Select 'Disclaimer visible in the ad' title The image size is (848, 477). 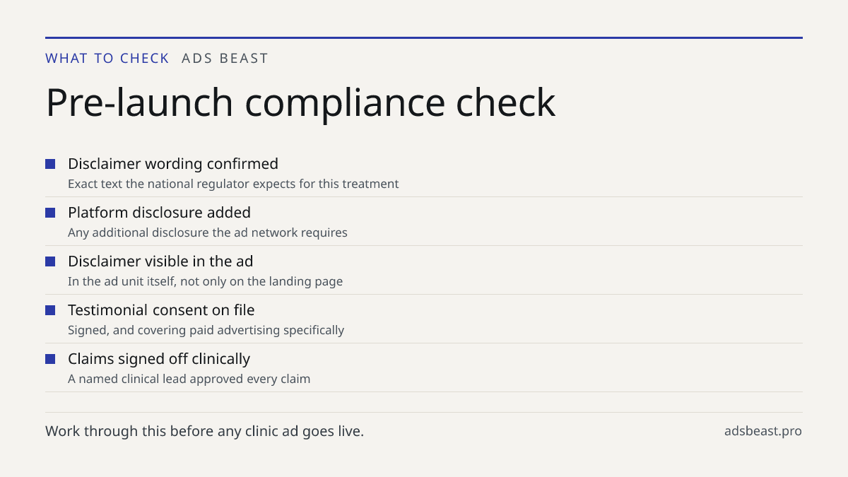click(x=160, y=261)
